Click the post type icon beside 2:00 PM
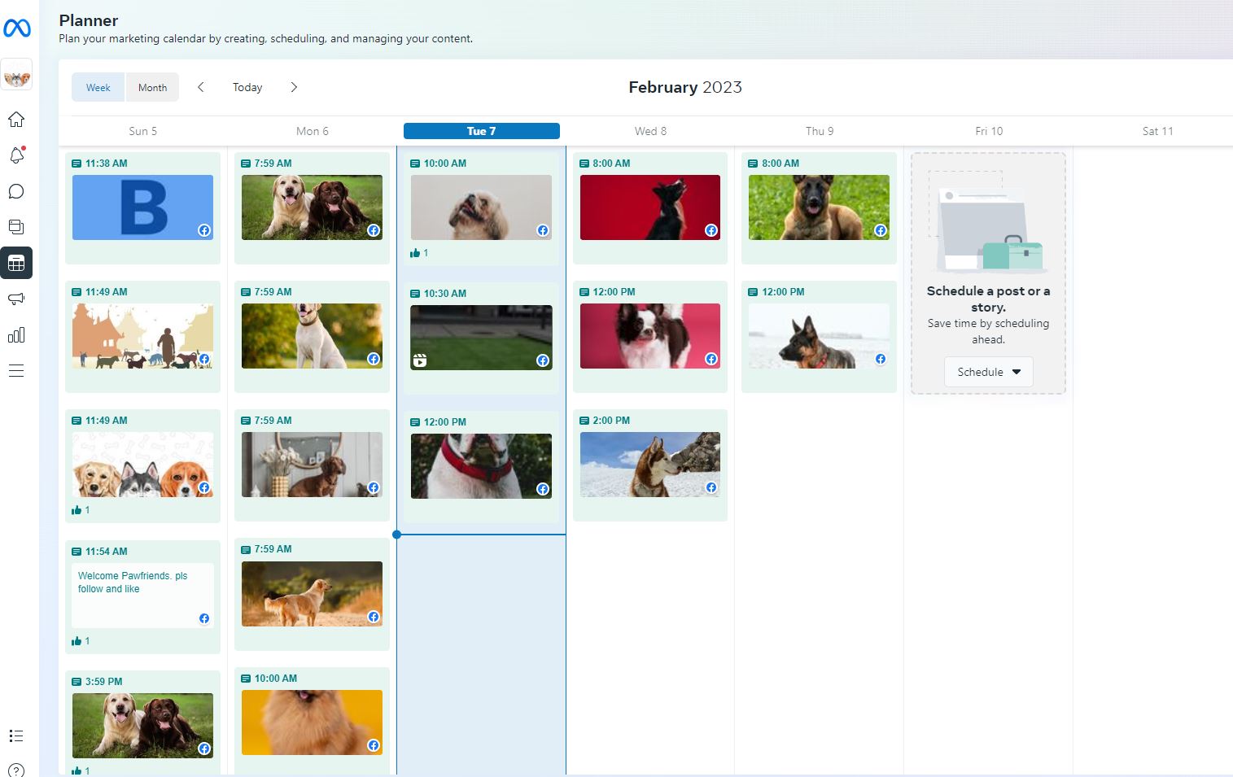This screenshot has height=777, width=1233. click(584, 421)
